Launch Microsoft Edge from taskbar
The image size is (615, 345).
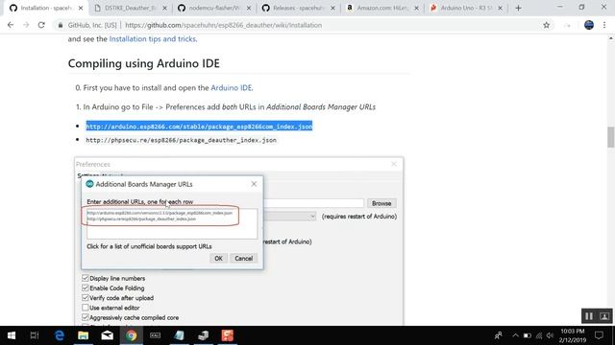[x=60, y=335]
